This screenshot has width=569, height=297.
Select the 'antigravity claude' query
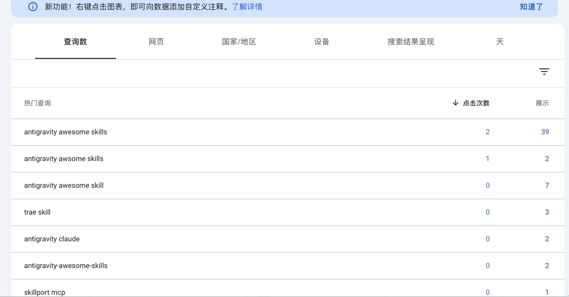52,239
